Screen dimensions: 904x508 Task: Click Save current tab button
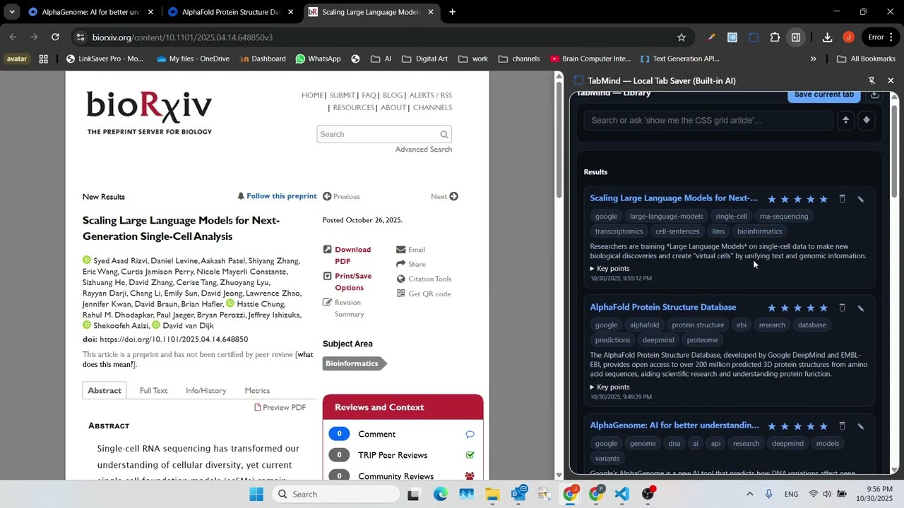pyautogui.click(x=823, y=95)
